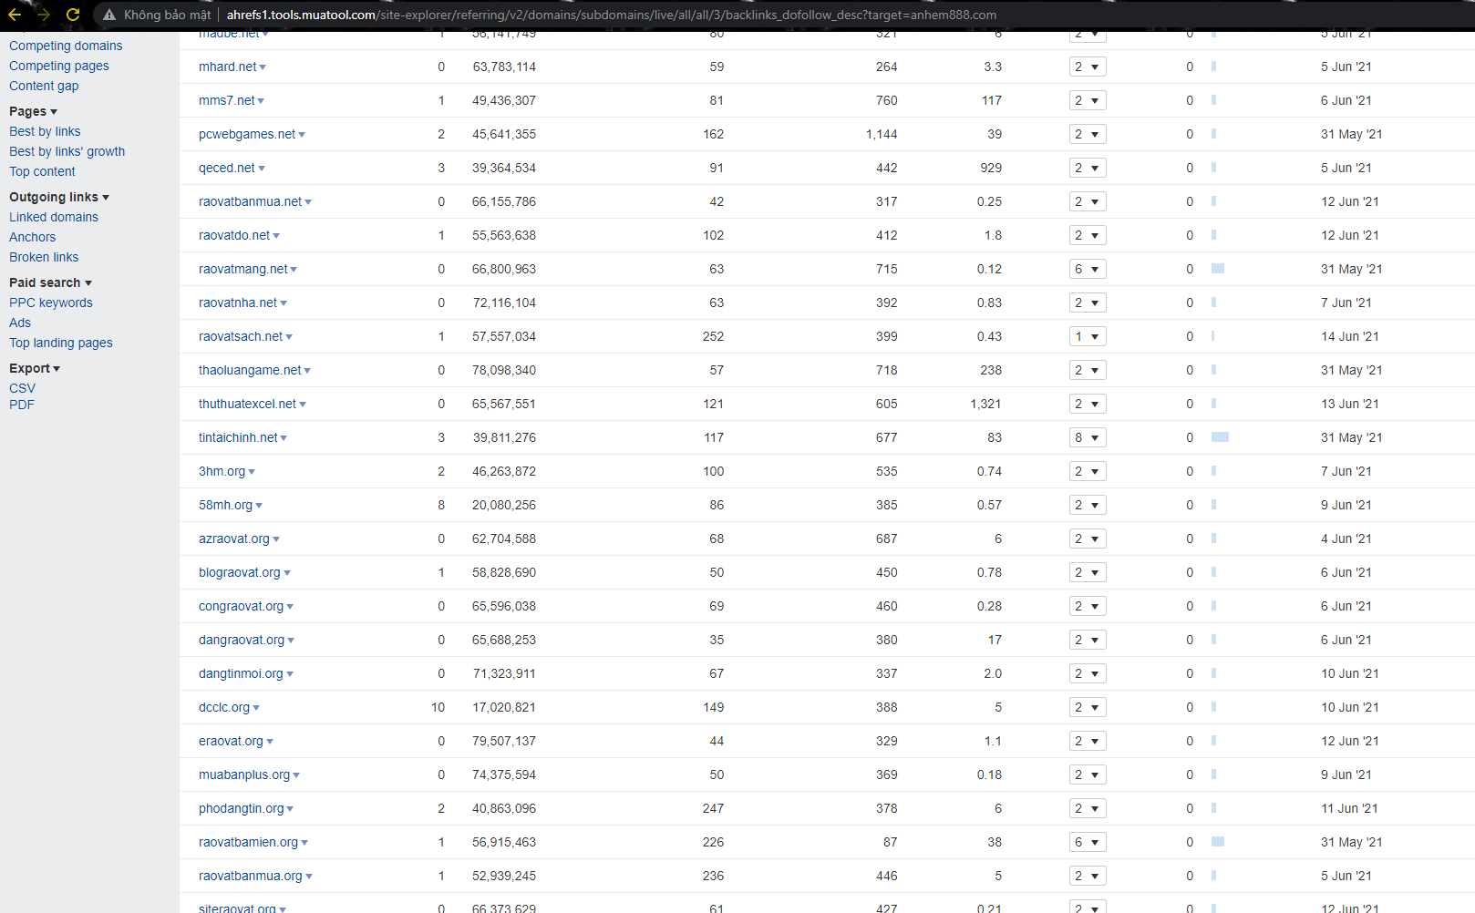Reload the page with refresh icon
Image resolution: width=1475 pixels, height=913 pixels.
pos(73,15)
